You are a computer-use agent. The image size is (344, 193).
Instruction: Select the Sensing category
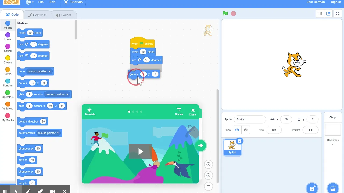pos(8,83)
